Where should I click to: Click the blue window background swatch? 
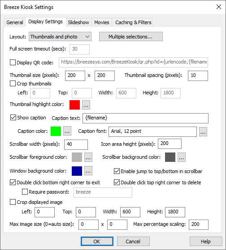click(x=77, y=171)
